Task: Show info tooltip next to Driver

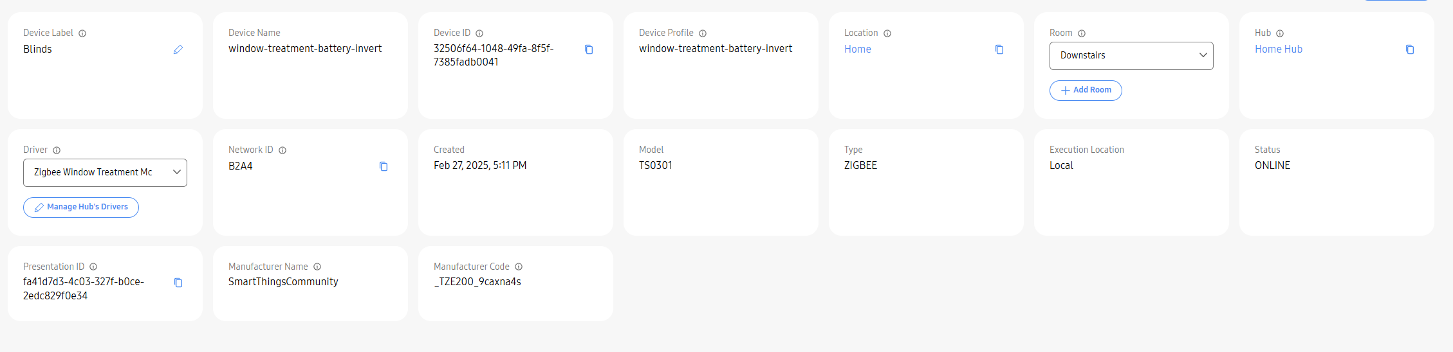Action: pyautogui.click(x=57, y=150)
